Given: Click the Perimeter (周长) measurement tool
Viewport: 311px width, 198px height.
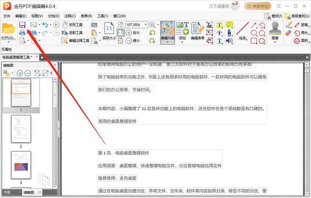Looking at the screenshot, I should [x=302, y=33].
